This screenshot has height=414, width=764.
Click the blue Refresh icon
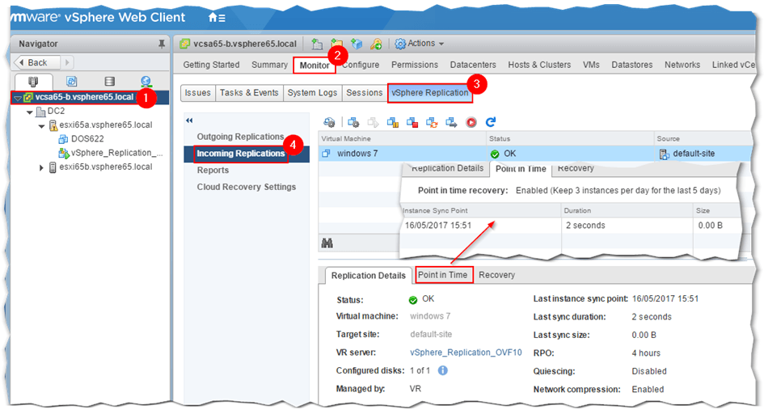coord(491,122)
